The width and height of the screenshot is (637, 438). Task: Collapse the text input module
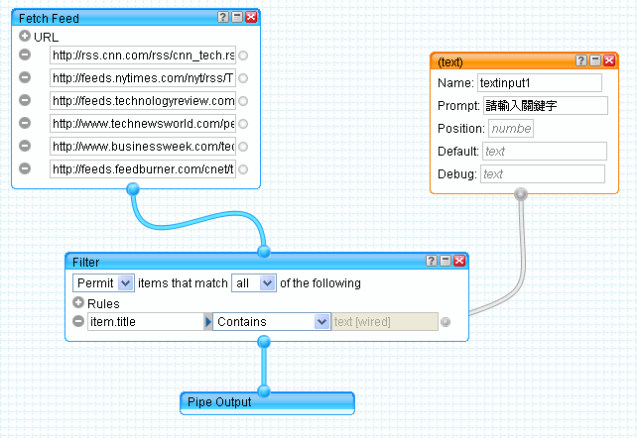(x=595, y=61)
